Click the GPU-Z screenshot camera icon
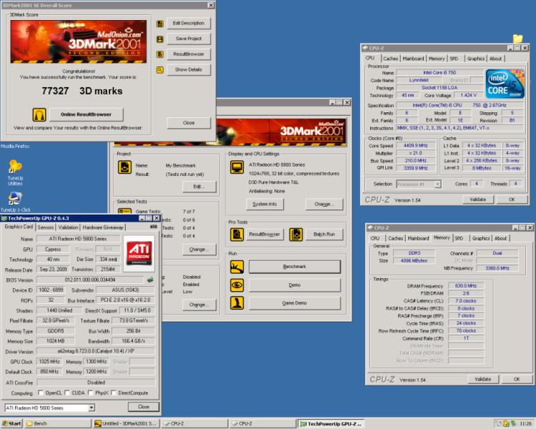Screen dimensions: 536x429 (x=154, y=227)
